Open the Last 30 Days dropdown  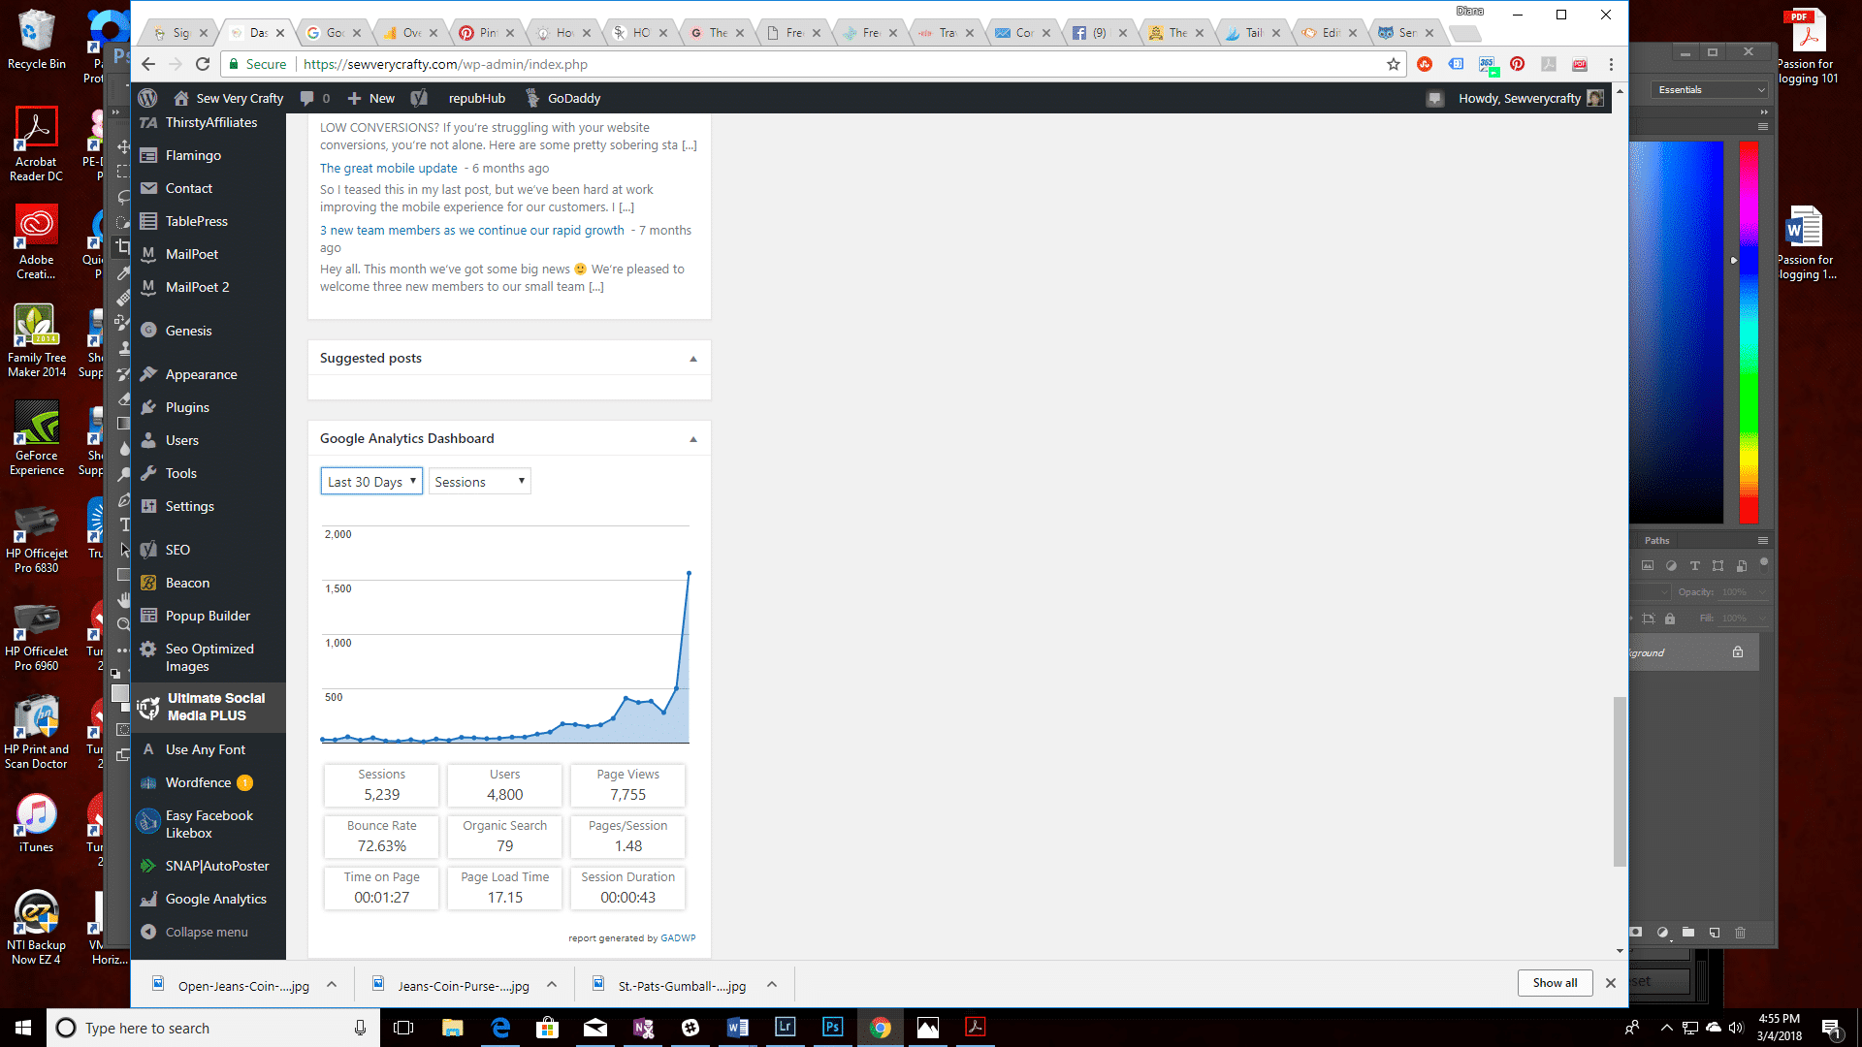tap(371, 482)
